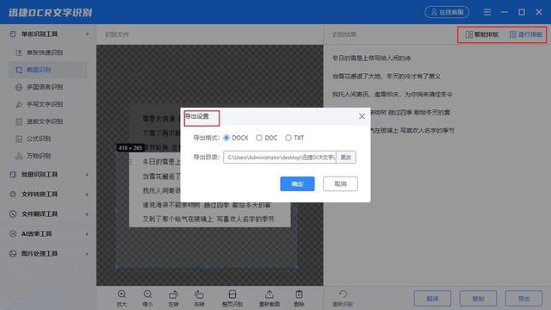Click the 缩小 zoom out icon
The height and width of the screenshot is (310, 551).
pyautogui.click(x=147, y=294)
